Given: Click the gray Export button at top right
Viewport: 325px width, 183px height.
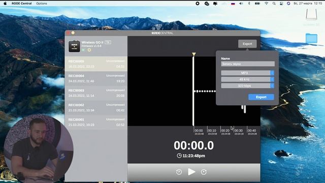Looking at the screenshot, I should [x=247, y=44].
